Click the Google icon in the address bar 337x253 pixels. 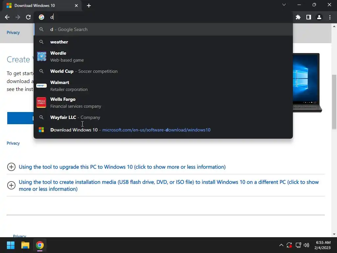pyautogui.click(x=41, y=17)
